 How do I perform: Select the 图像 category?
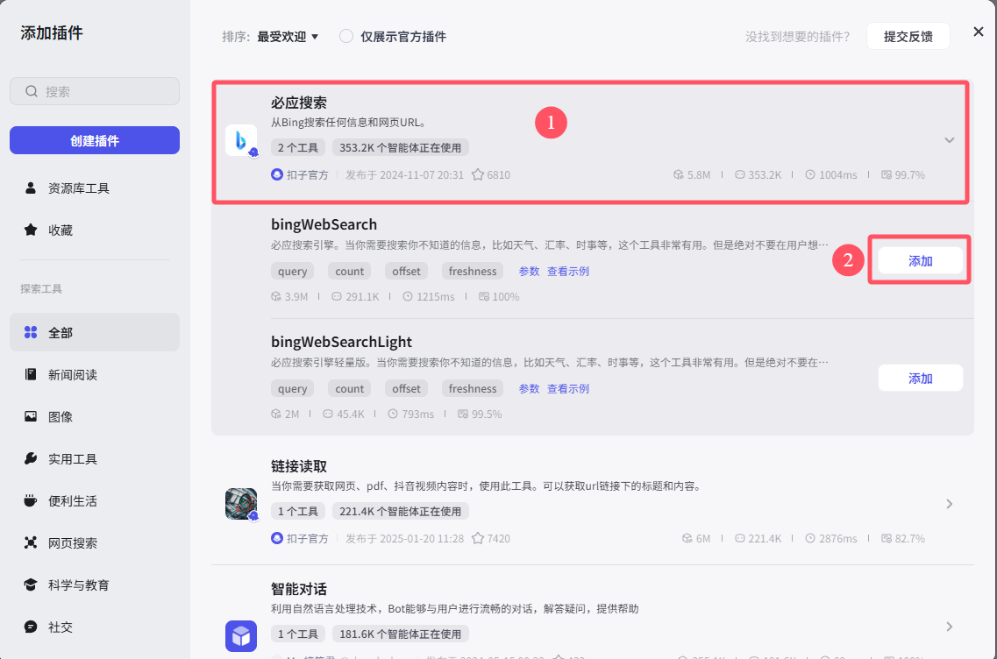(95, 416)
